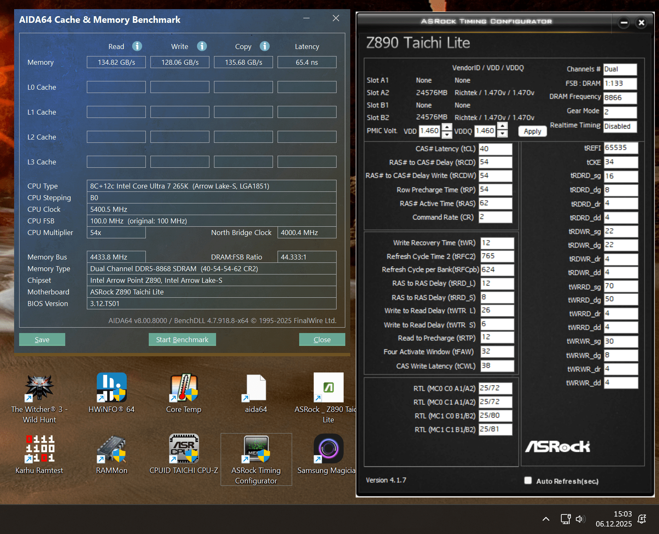Decrease PMIC VDDQ voltage with down arrow
The image size is (659, 534).
[x=502, y=134]
